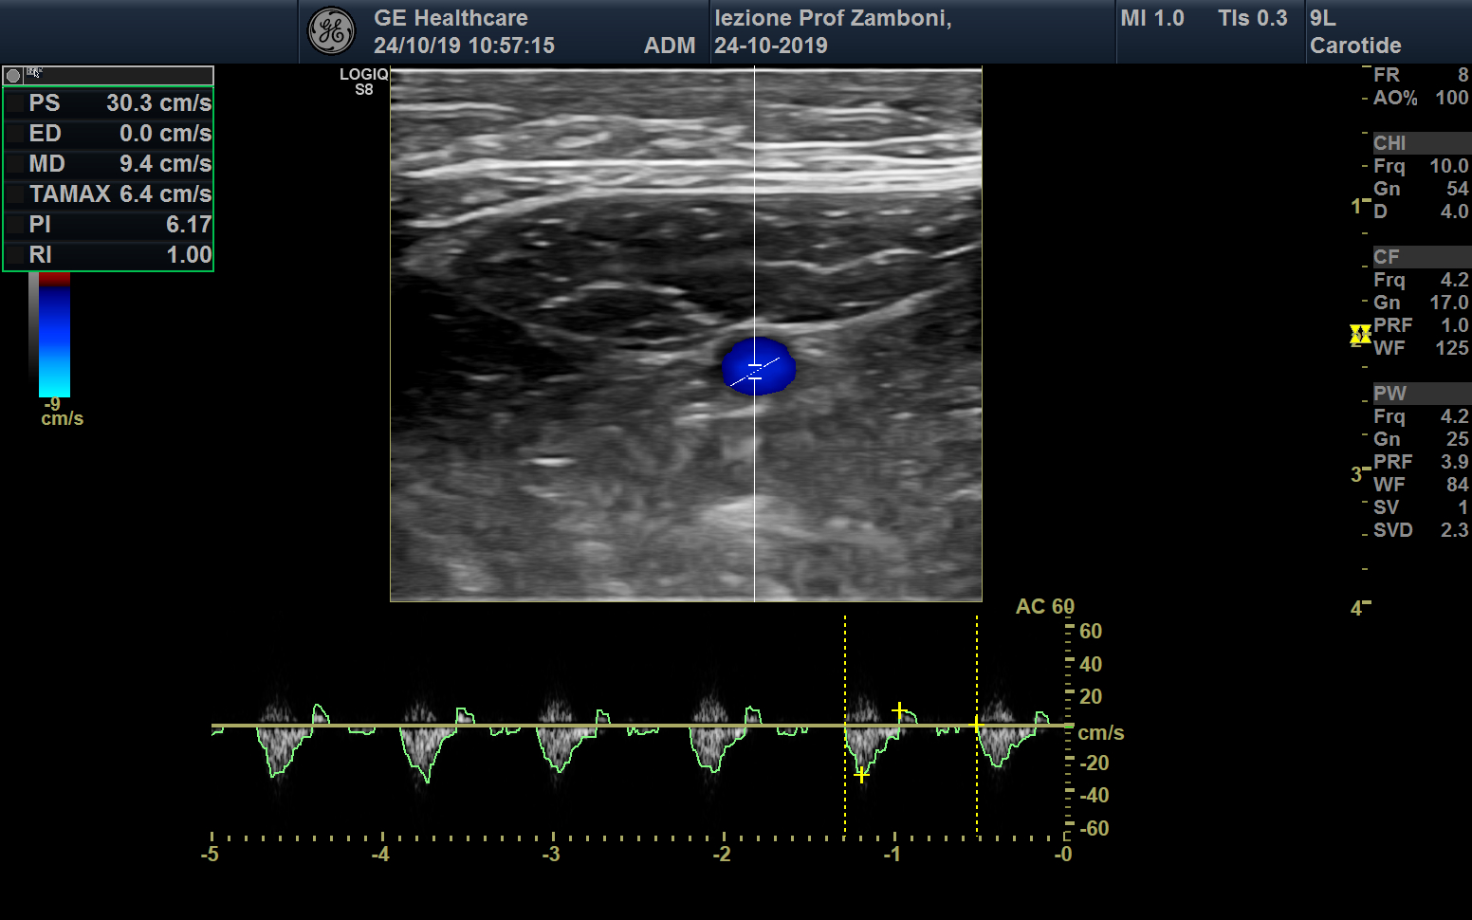Toggle the checkbox beside RI measurement

pos(14,255)
